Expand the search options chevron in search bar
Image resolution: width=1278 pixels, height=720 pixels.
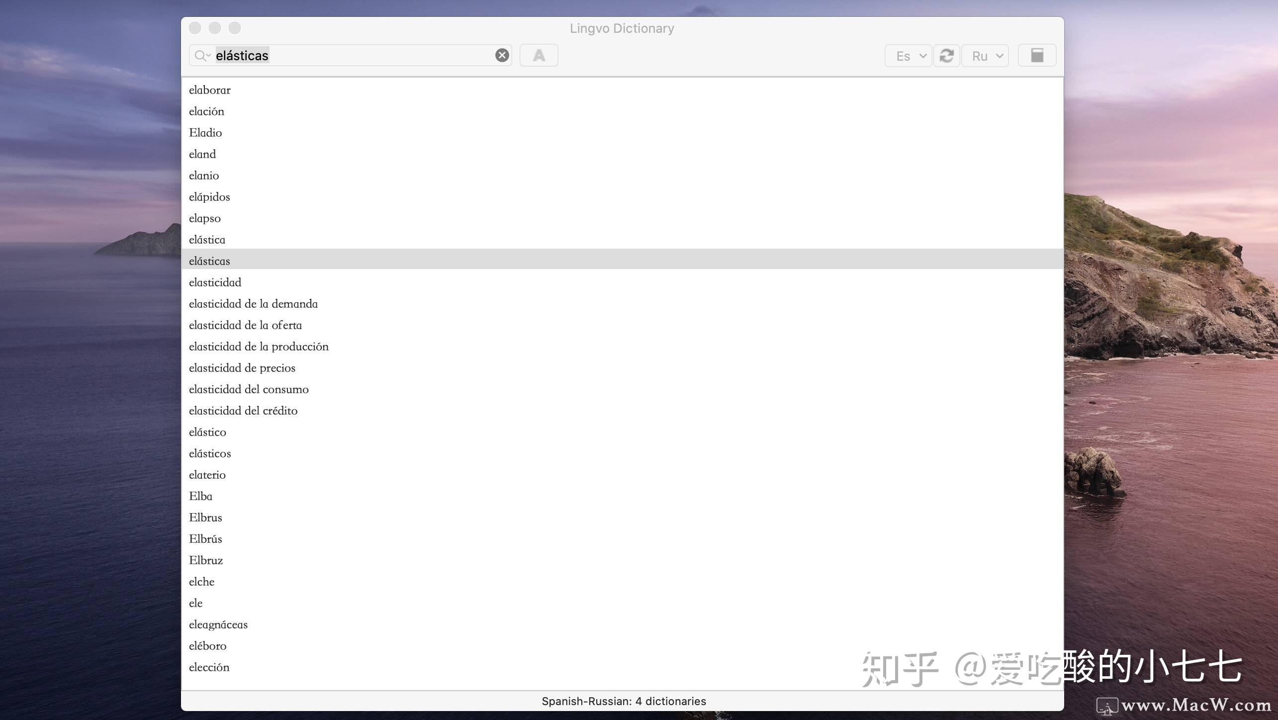click(x=207, y=57)
